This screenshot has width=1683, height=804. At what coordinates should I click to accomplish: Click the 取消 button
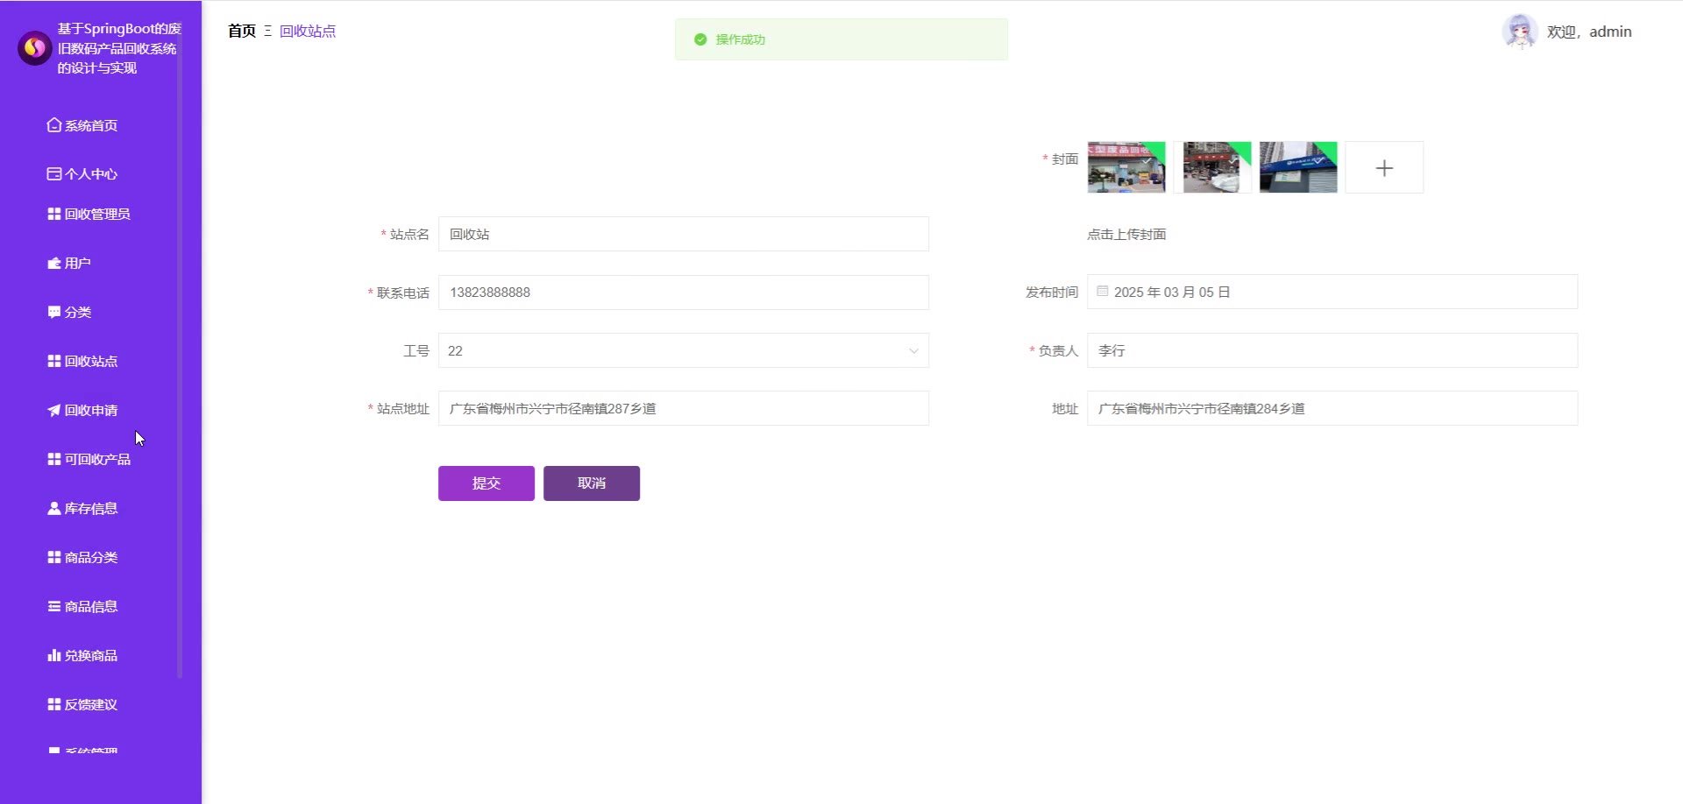point(592,483)
